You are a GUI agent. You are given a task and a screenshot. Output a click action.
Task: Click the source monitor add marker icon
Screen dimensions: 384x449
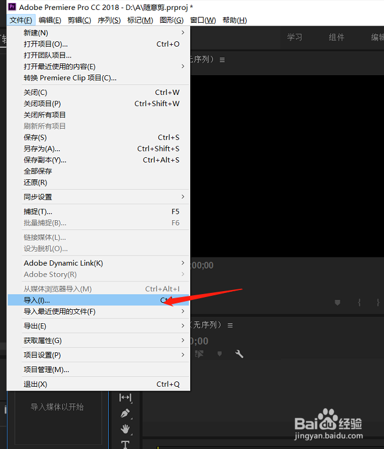(337, 302)
